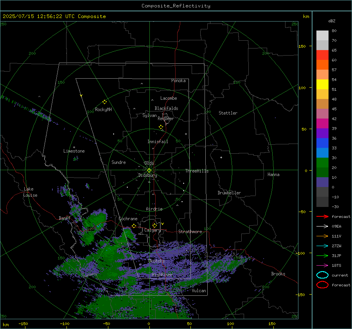Click the -150 value on bottom km axis
The height and width of the screenshot is (329, 352).
point(23,324)
